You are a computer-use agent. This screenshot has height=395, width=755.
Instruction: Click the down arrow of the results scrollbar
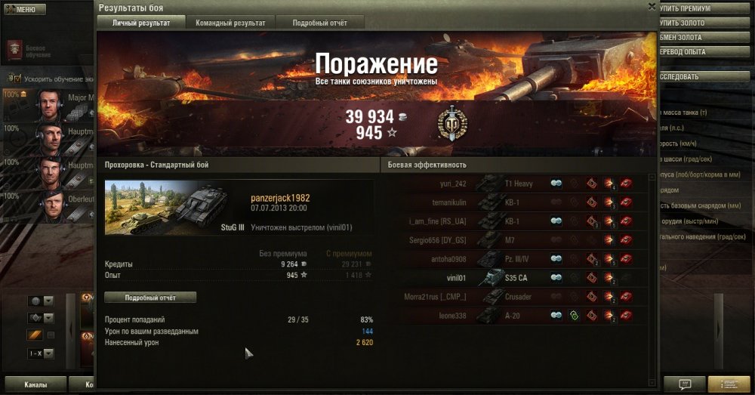[652, 383]
